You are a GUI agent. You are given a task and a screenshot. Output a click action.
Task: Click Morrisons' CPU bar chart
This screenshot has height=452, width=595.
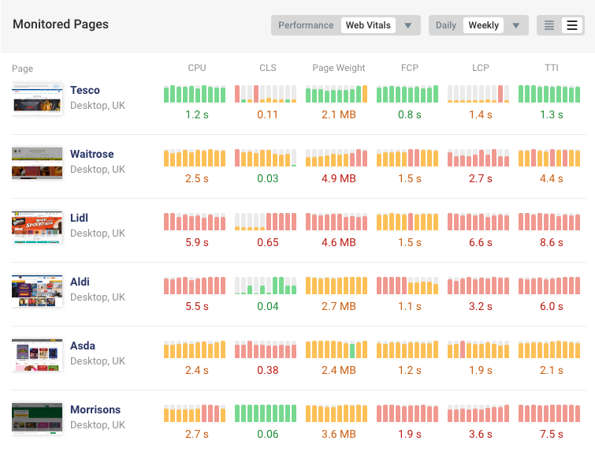coord(195,413)
